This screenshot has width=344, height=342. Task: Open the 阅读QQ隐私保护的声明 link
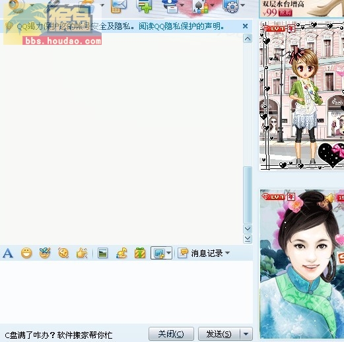pos(182,26)
